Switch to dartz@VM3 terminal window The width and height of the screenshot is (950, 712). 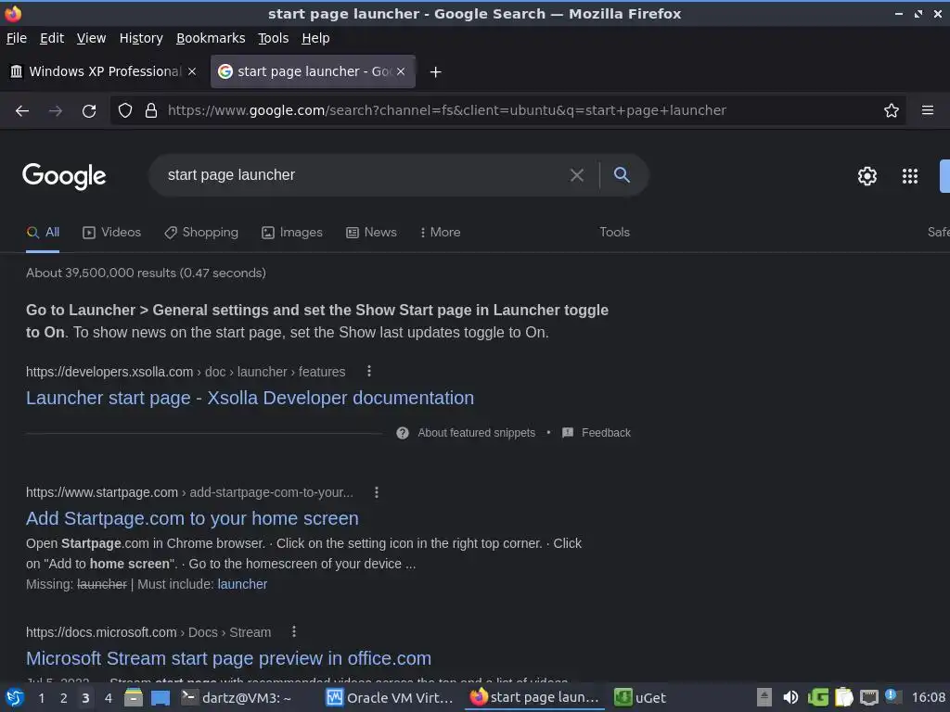coord(237,698)
